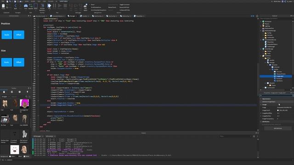The width and height of the screenshot is (294, 165).
Task: Open the Toolbox Inventory grid icon
Action: tap(12, 92)
